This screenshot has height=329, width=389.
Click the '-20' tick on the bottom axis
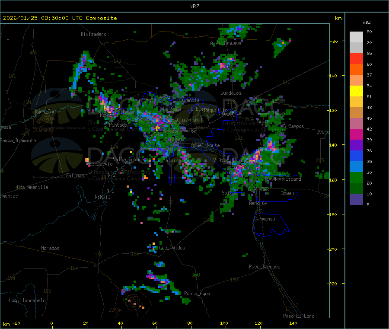(x=16, y=323)
